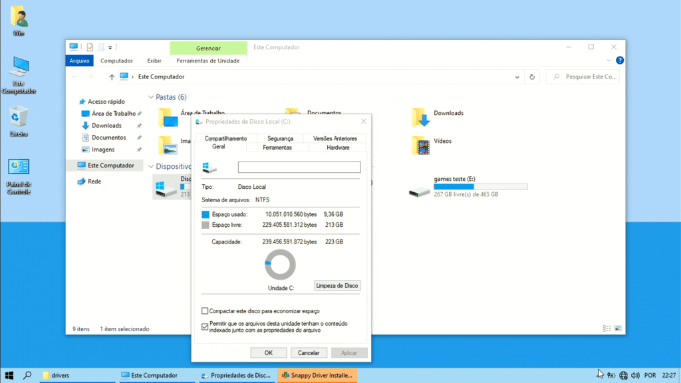Open Painel de Controle desktop icon
The width and height of the screenshot is (681, 383).
click(x=19, y=168)
